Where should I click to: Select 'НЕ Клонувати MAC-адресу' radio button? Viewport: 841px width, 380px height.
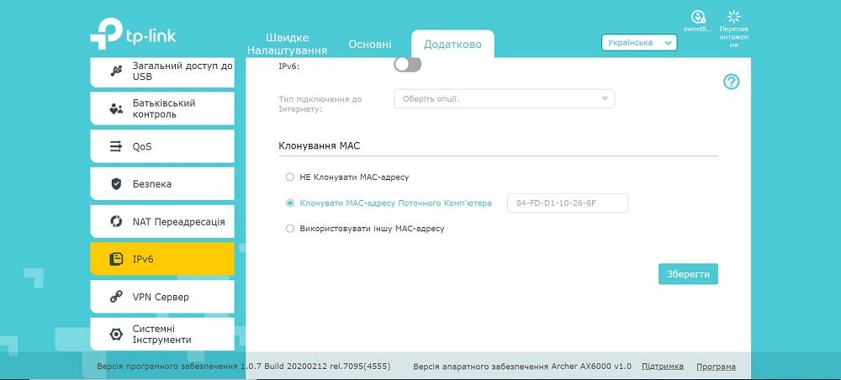tap(290, 177)
